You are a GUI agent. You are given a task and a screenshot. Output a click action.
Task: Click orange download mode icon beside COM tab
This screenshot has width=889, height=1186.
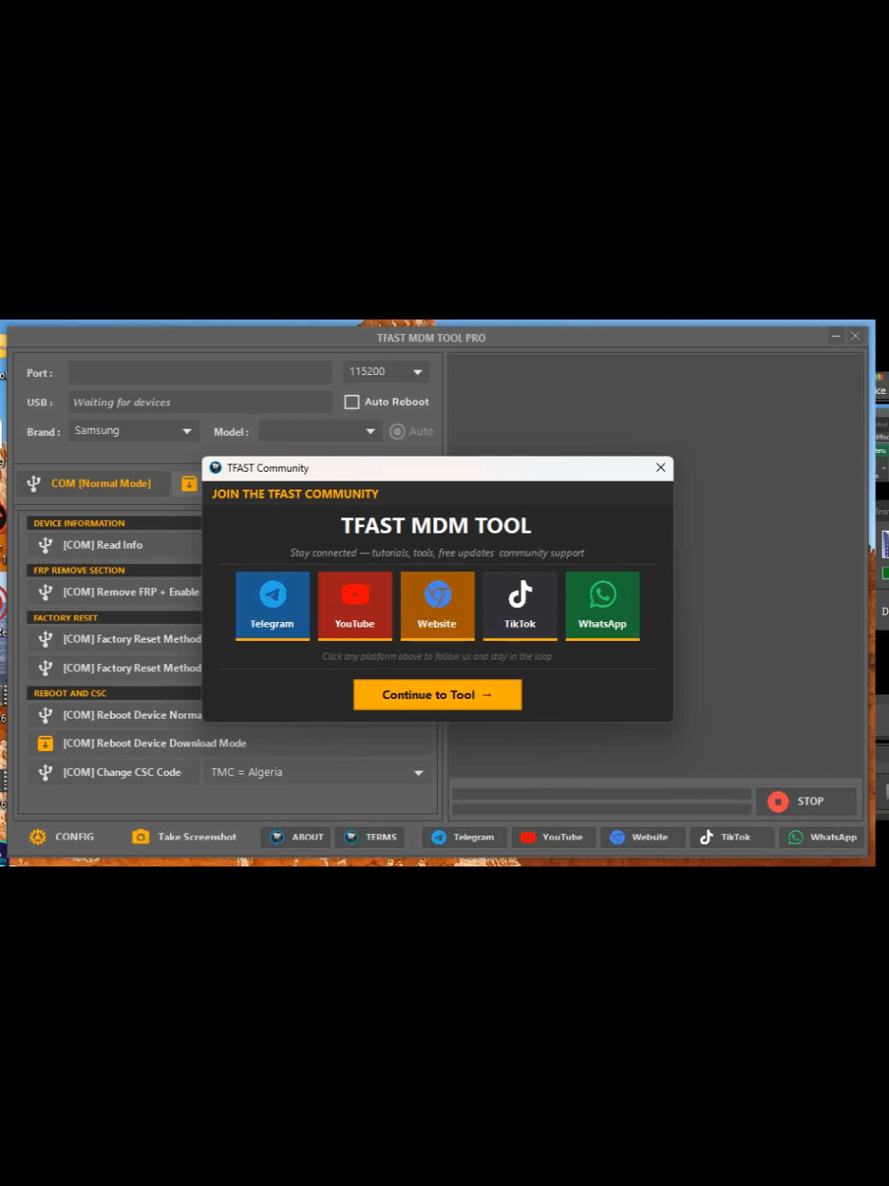[189, 483]
